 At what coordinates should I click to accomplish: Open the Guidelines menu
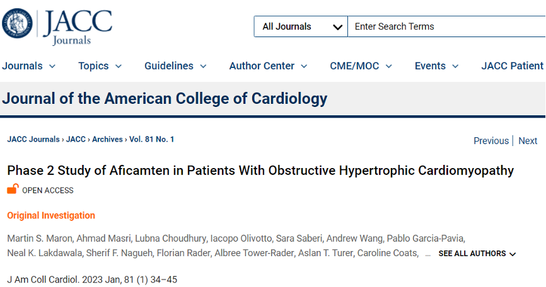pos(175,65)
